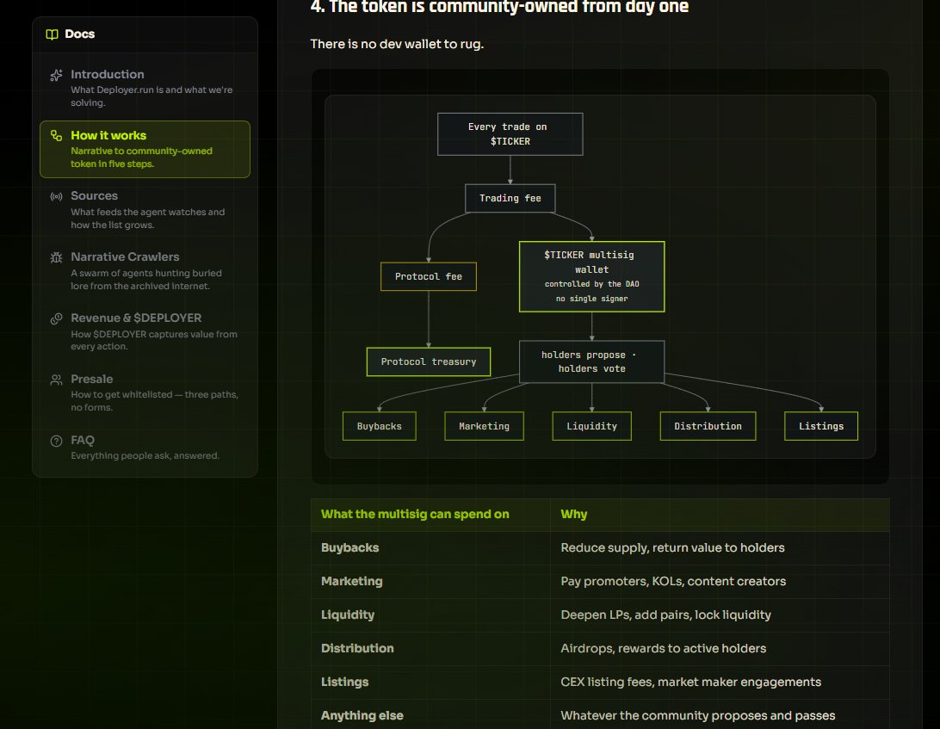Click the Buybacks diagram node
940x729 pixels.
point(380,426)
